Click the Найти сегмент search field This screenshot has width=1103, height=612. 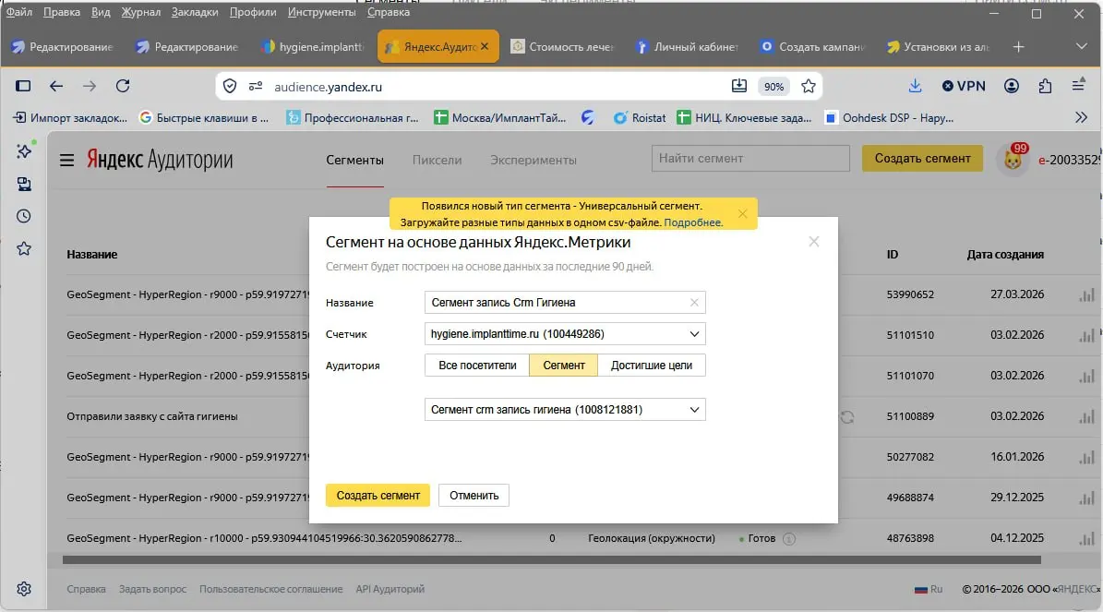750,158
